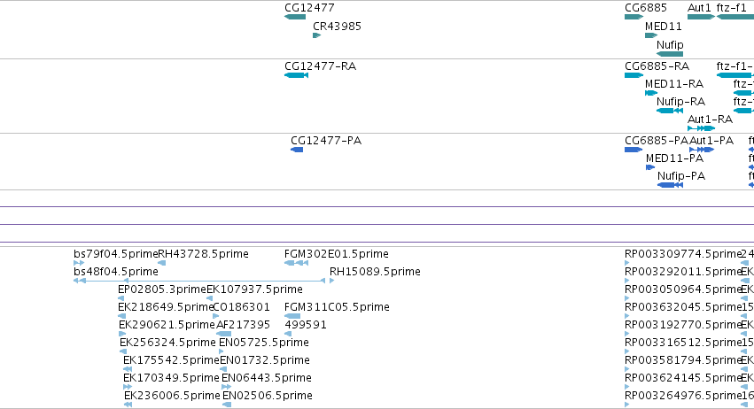The image size is (754, 409).
Task: Click the Nufip-PA protein feature
Action: (670, 185)
